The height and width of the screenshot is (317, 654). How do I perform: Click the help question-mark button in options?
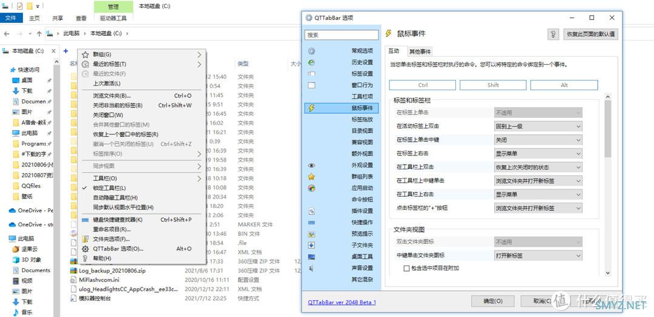click(x=553, y=34)
